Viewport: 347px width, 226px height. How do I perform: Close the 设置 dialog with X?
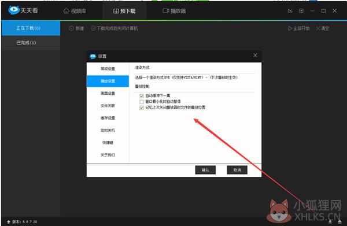255,55
